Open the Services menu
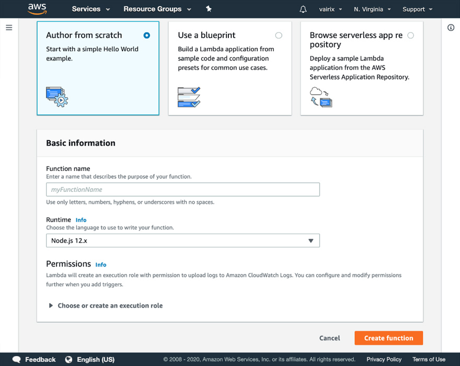 pos(91,9)
